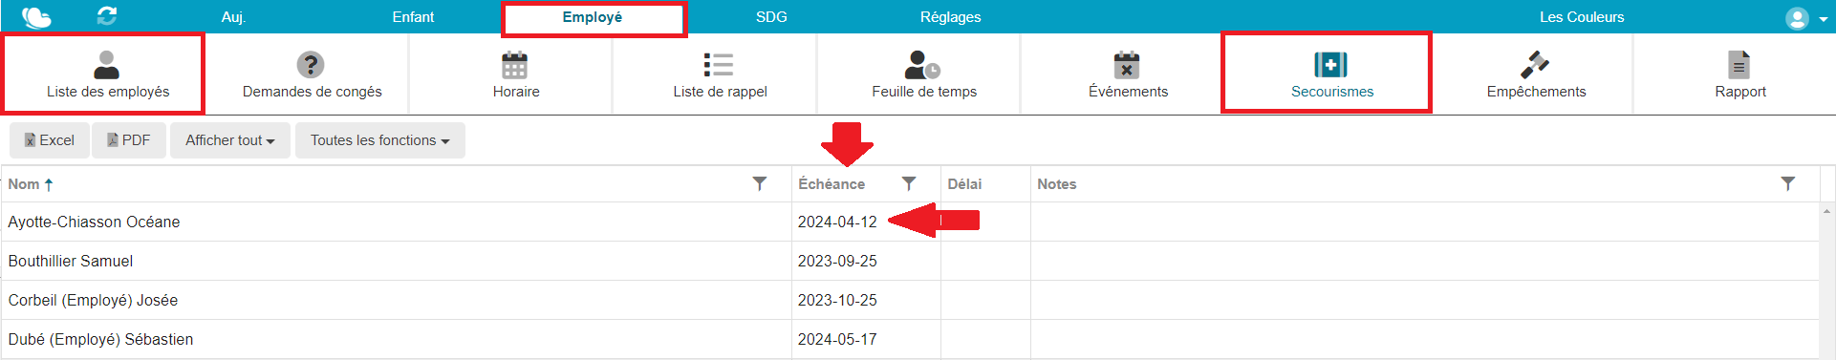Viewport: 1836px width, 360px height.
Task: Open the Échéance column filter
Action: coord(909,183)
